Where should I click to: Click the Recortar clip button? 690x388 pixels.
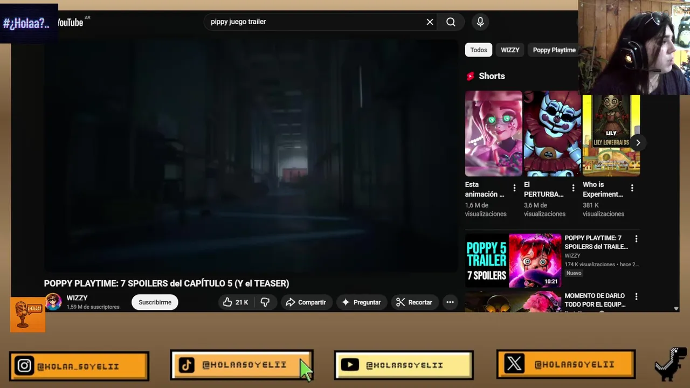pos(414,302)
